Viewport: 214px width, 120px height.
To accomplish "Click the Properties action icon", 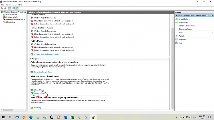I will pyautogui.click(x=176, y=40).
